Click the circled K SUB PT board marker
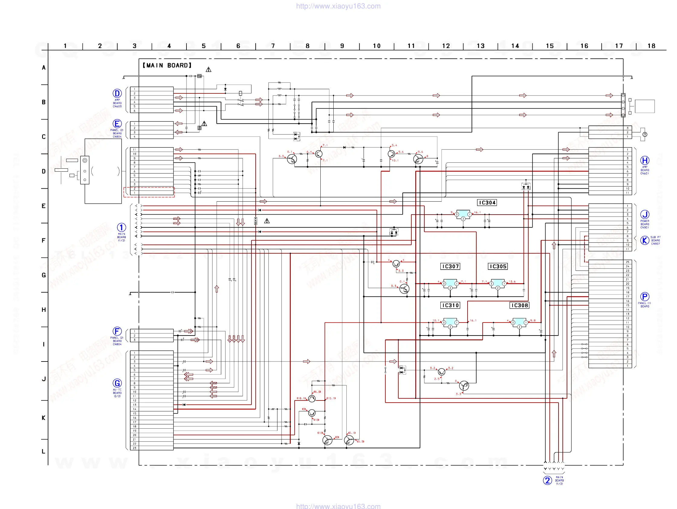 click(645, 240)
